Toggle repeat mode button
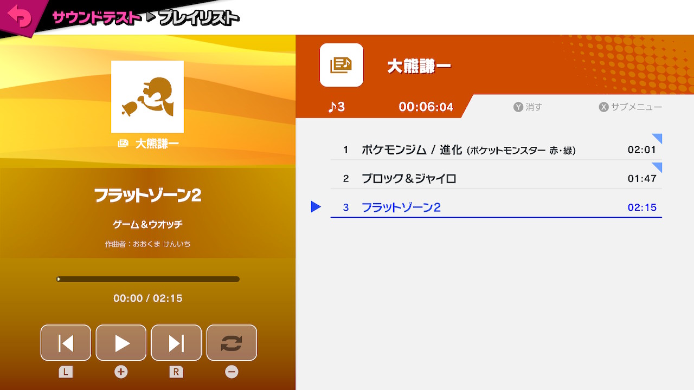This screenshot has width=694, height=390. tap(232, 343)
